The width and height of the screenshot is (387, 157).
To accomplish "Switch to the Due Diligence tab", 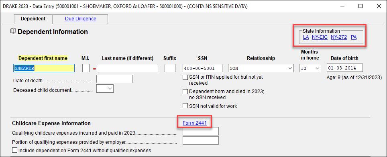I will pos(80,19).
